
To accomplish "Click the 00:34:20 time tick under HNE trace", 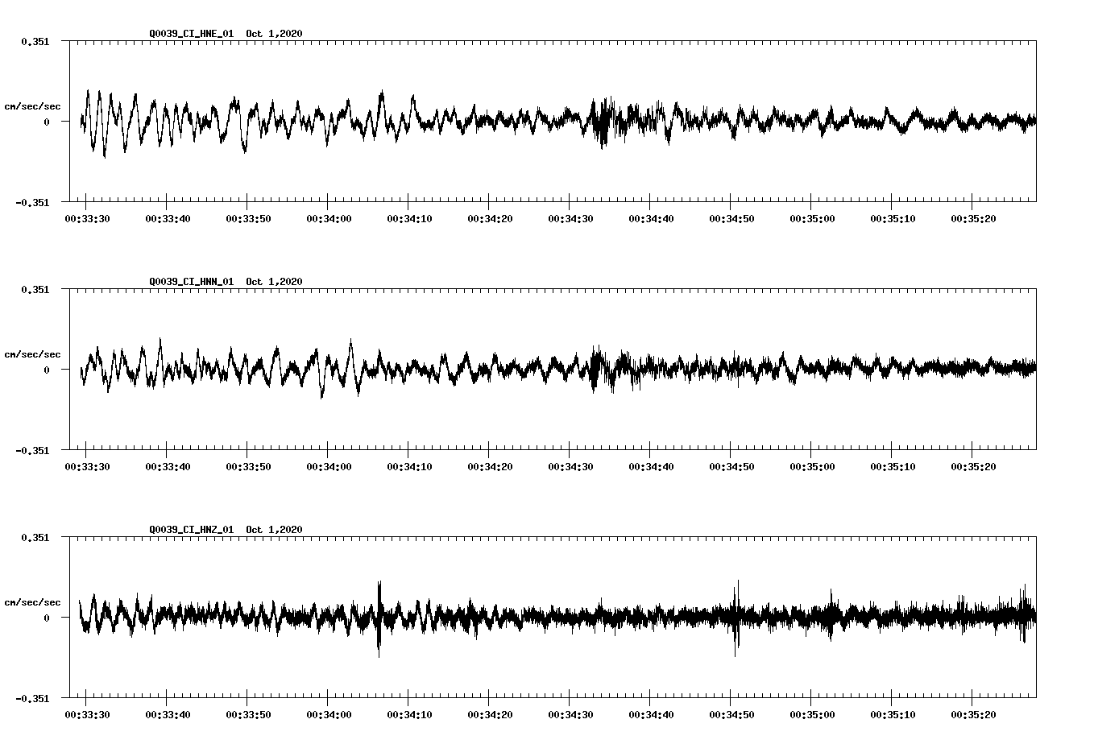I will pos(488,217).
